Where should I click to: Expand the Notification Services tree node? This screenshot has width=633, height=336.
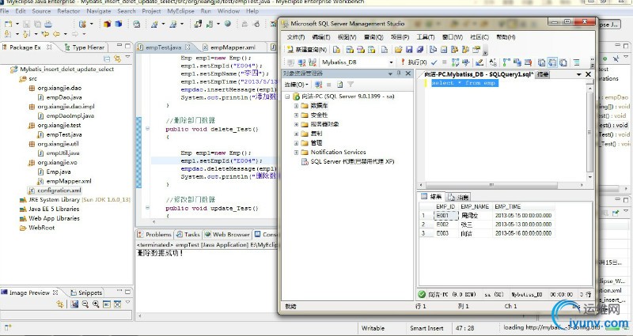coord(297,152)
